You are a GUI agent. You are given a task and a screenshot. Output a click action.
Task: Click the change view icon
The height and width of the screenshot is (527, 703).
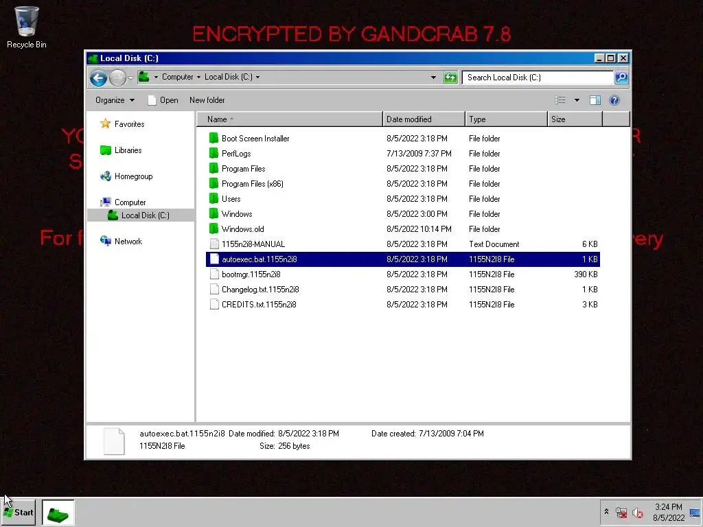pos(560,100)
